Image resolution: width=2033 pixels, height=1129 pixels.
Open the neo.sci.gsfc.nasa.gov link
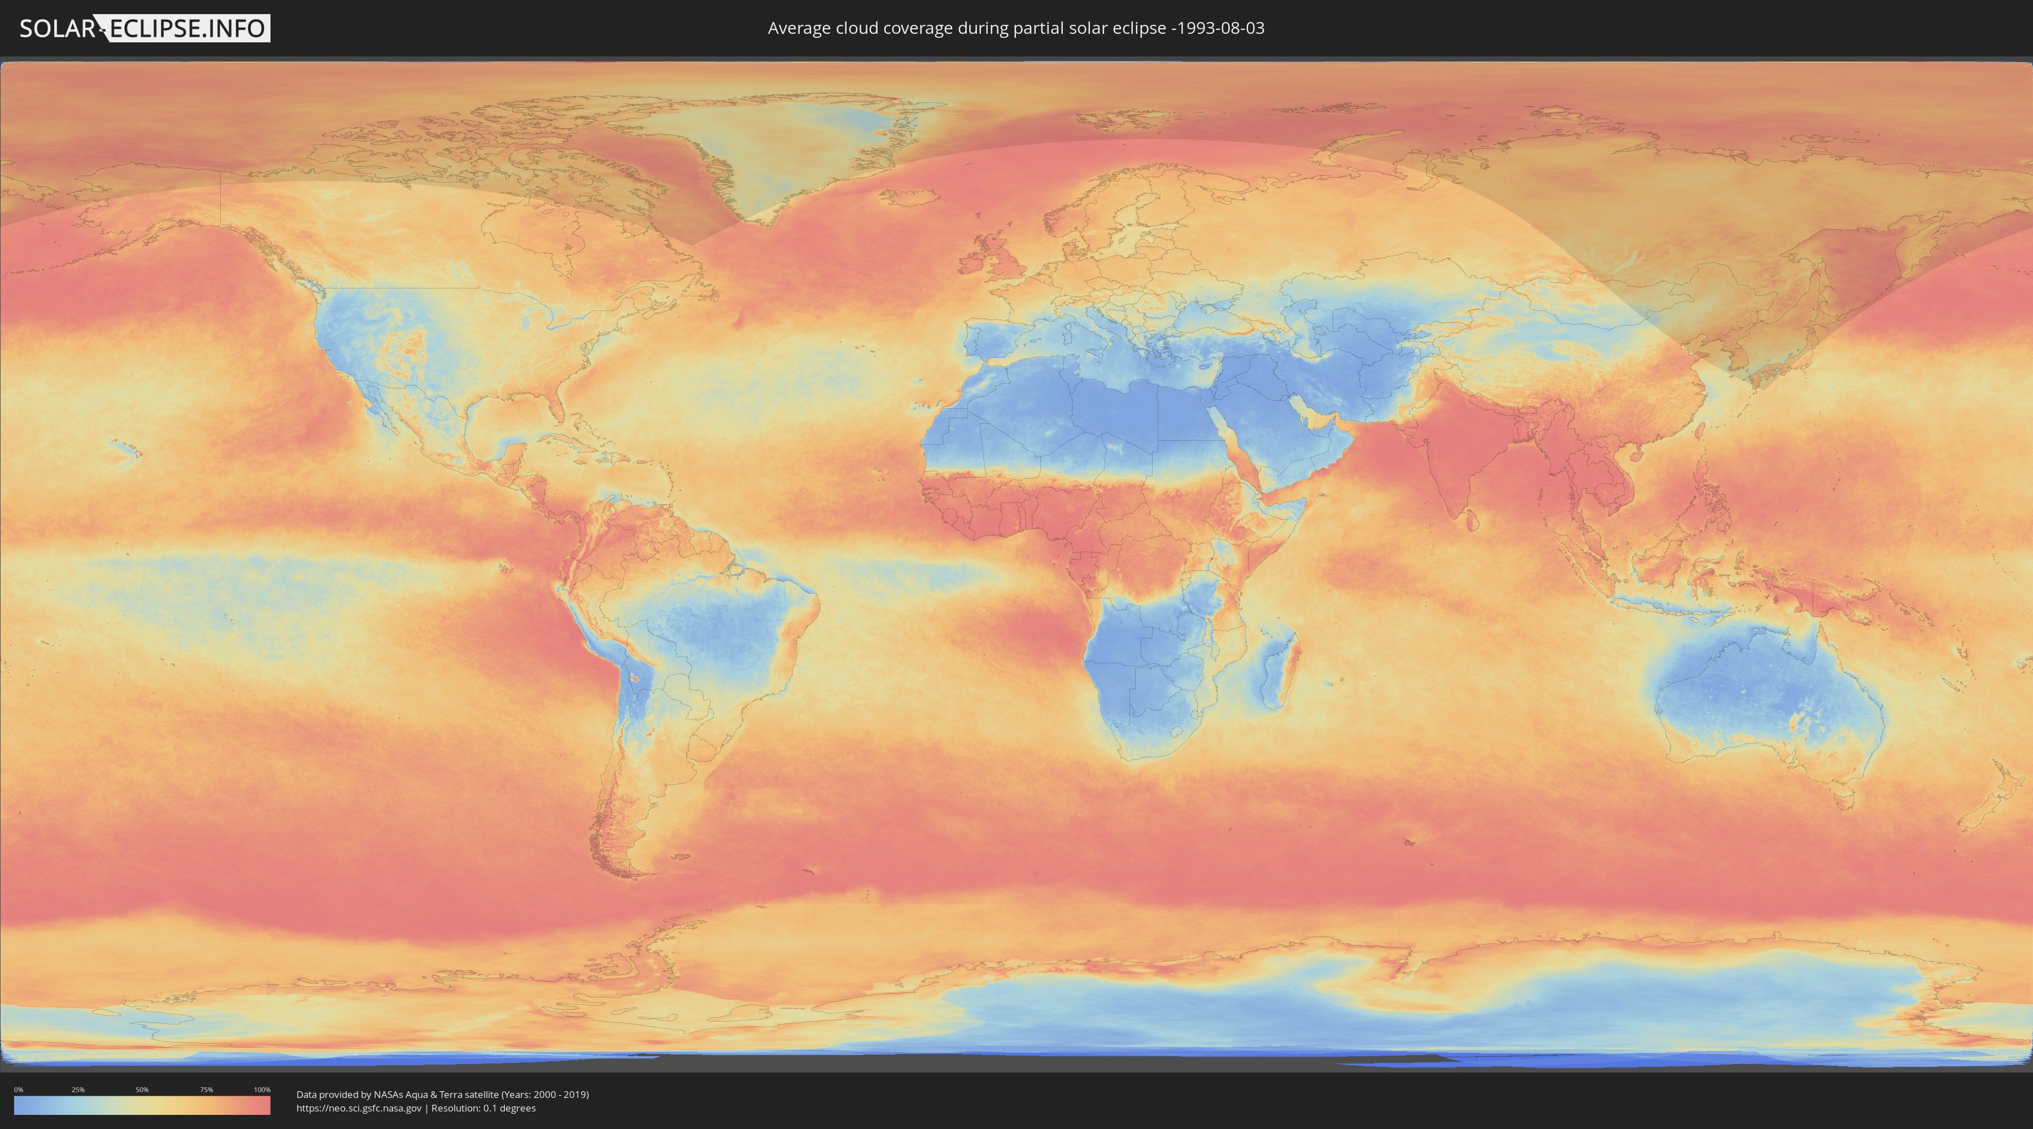359,1108
